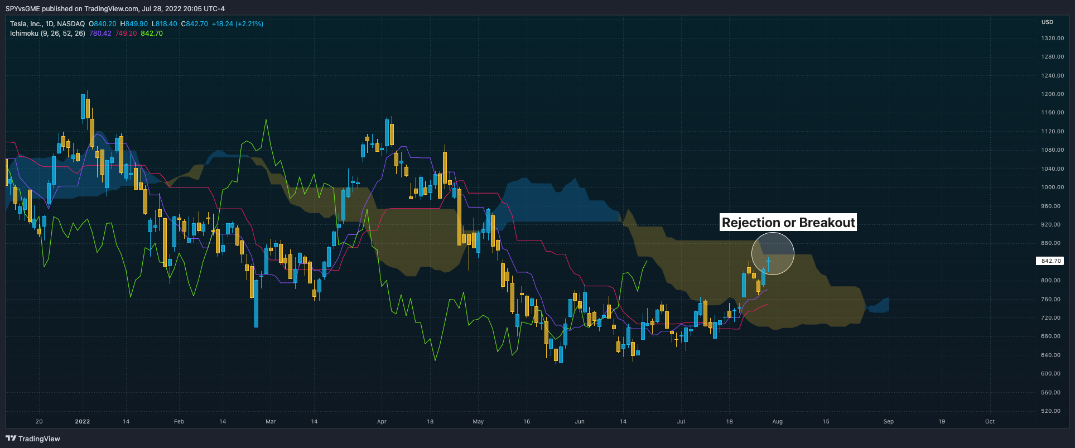Click the 'Rejection or Breakout' annotation label
Screen dimensions: 1075x448
coord(788,223)
